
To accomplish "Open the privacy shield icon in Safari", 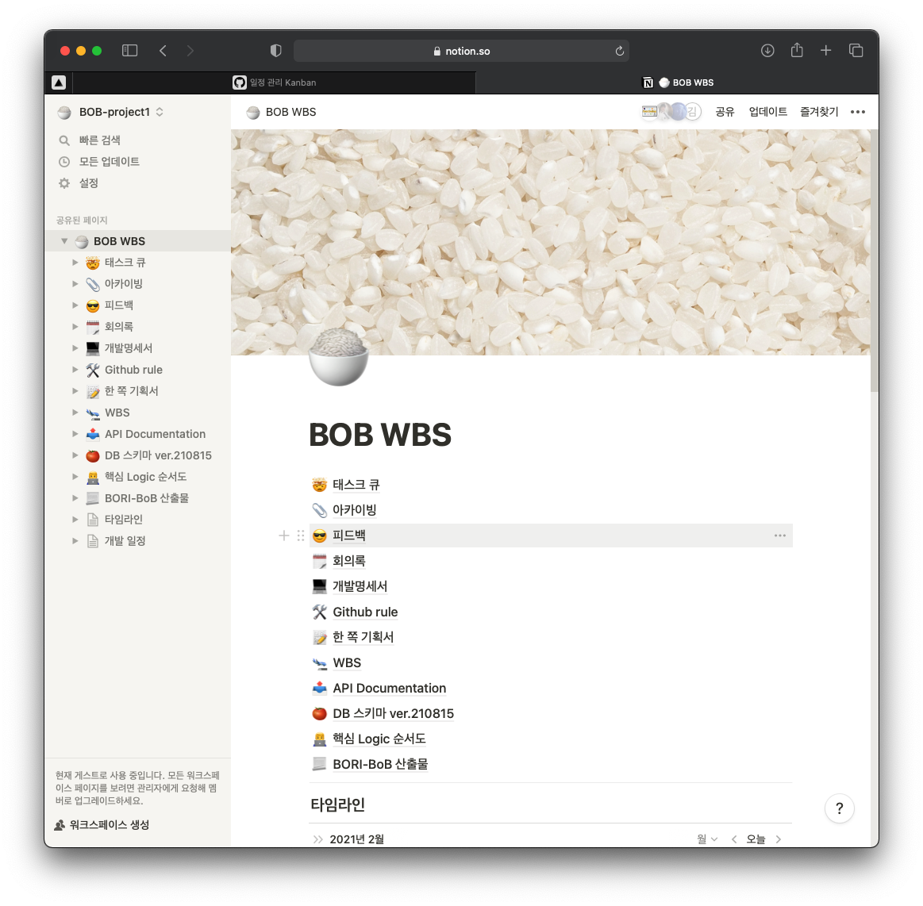I will click(x=275, y=51).
